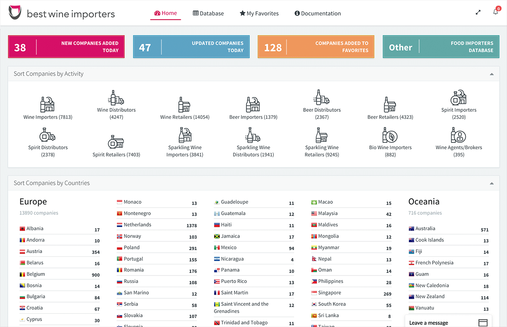
Task: Click the Bio Wine Importers leaf icon
Action: coord(390,135)
